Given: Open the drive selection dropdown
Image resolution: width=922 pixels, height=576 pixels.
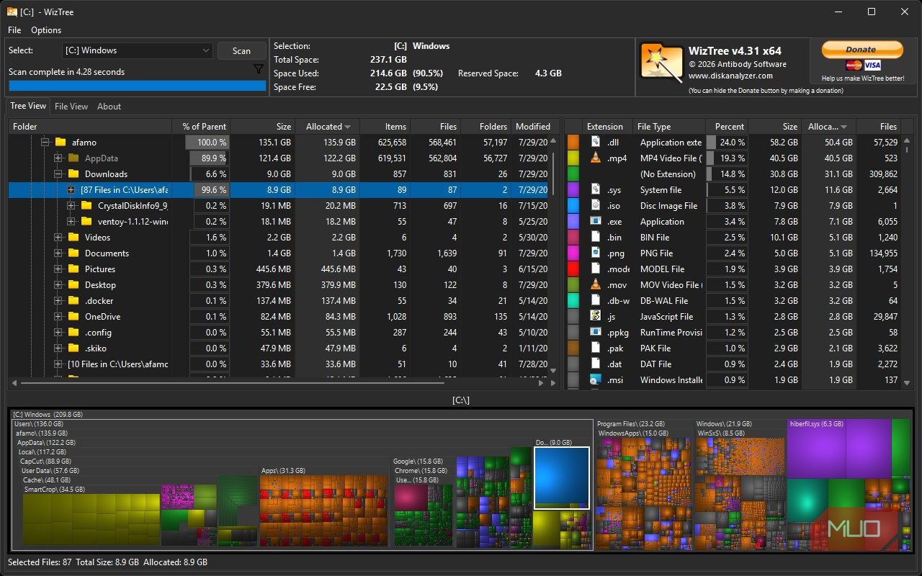Looking at the screenshot, I should 138,50.
